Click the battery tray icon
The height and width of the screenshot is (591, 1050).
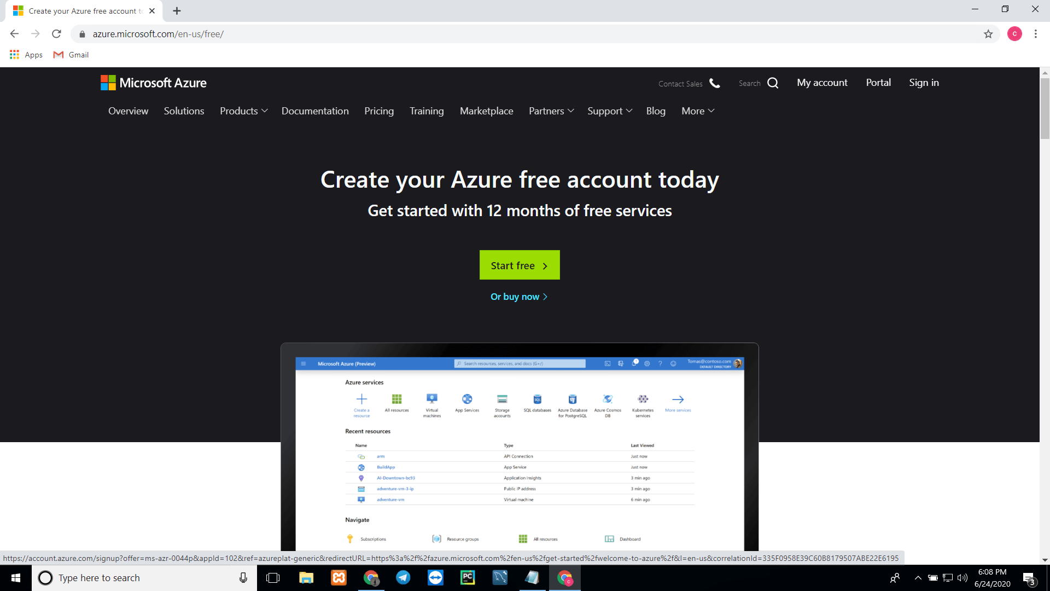click(x=933, y=578)
